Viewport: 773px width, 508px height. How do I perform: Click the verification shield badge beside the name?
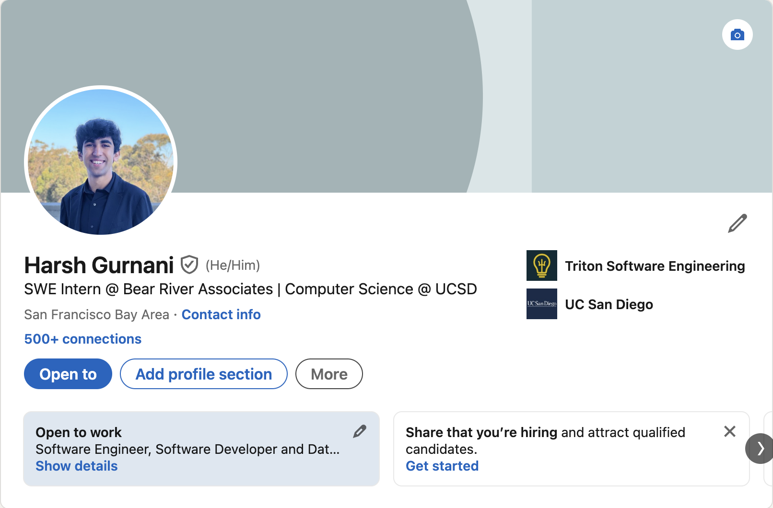(x=189, y=265)
